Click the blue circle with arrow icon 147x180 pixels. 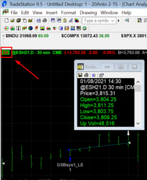[x=61, y=28]
